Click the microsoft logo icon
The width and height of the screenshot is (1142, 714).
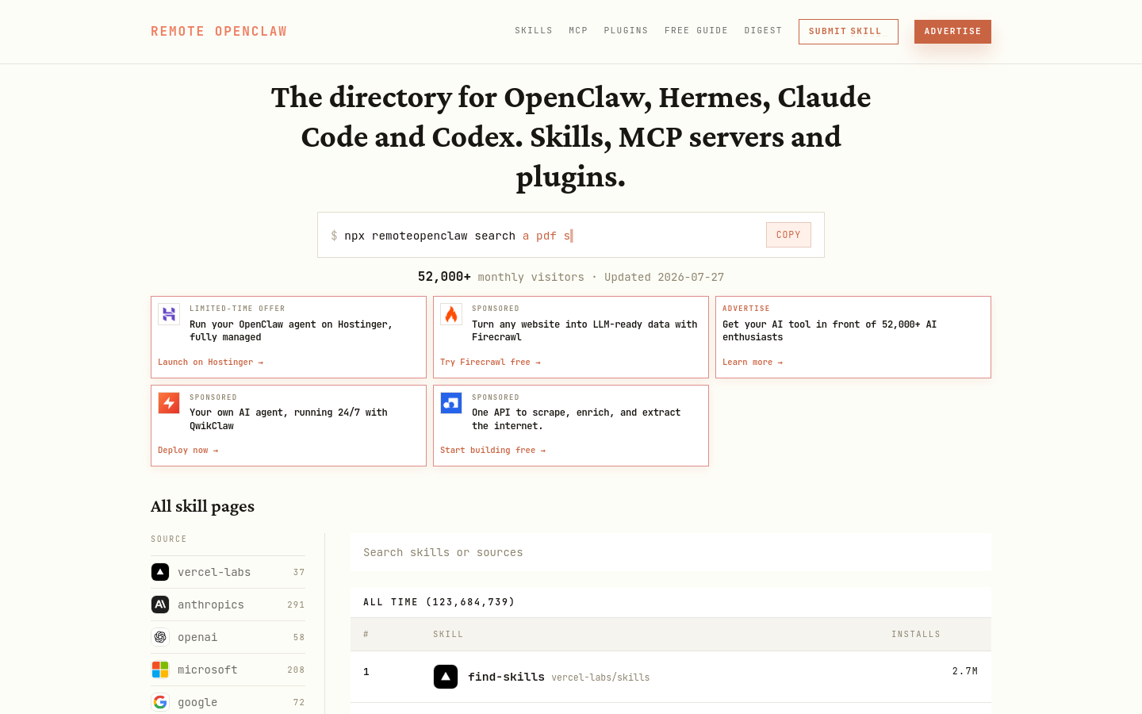click(x=160, y=670)
